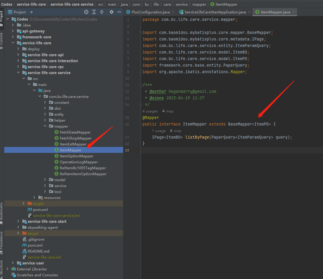Screen dimensions: 323x279
Task: Open the Structure tool window
Action: (x=1, y=269)
